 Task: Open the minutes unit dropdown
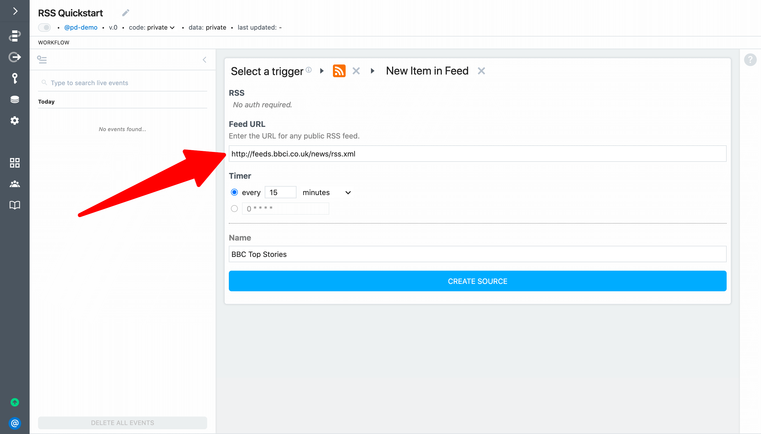point(327,193)
